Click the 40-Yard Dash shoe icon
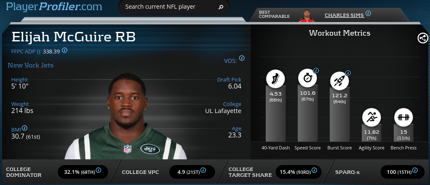This screenshot has height=185, width=430. point(275,79)
